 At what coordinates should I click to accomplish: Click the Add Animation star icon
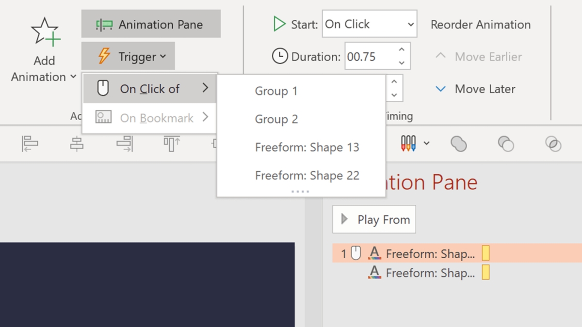[x=46, y=32]
